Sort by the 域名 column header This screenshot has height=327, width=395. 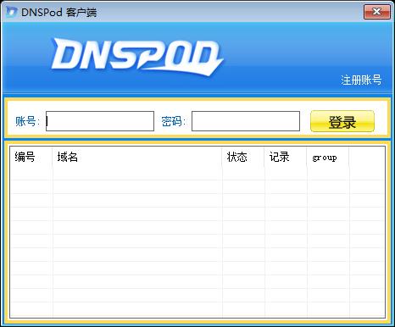point(137,157)
